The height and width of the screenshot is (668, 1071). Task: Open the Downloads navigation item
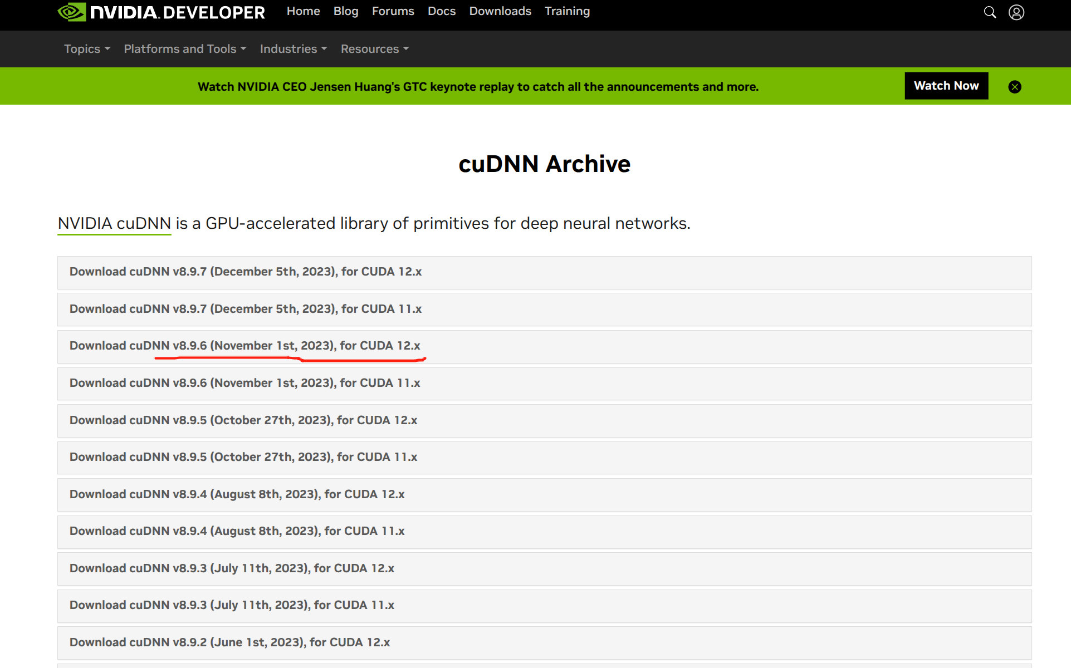click(x=500, y=11)
